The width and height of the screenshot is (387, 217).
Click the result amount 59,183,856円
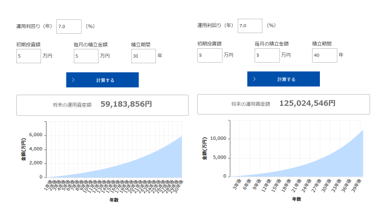tap(126, 104)
